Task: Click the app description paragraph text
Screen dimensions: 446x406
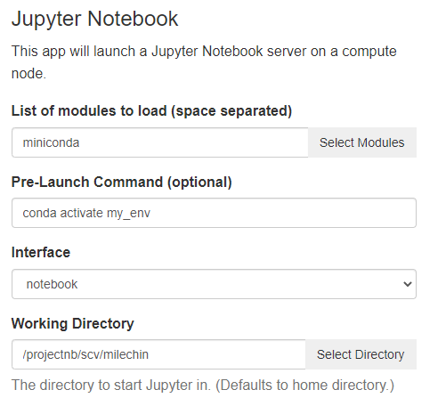Action: pyautogui.click(x=204, y=62)
